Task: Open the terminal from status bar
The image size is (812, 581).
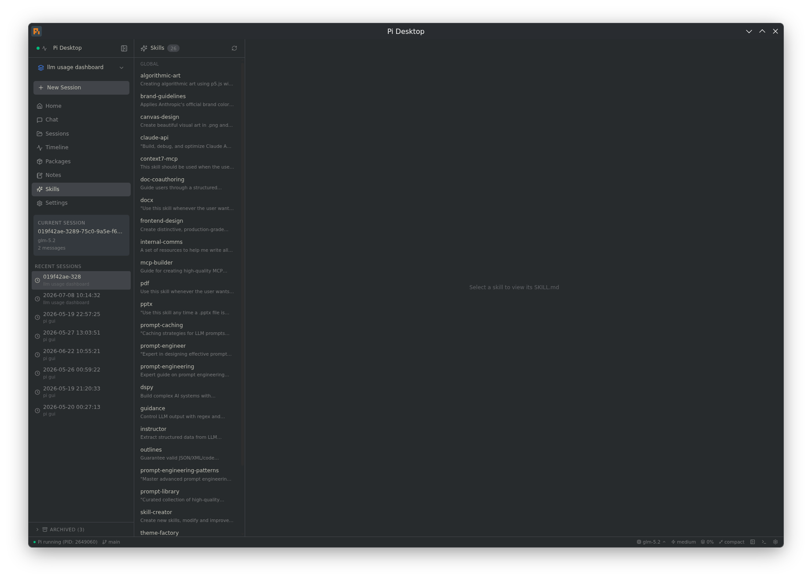Action: (x=764, y=542)
